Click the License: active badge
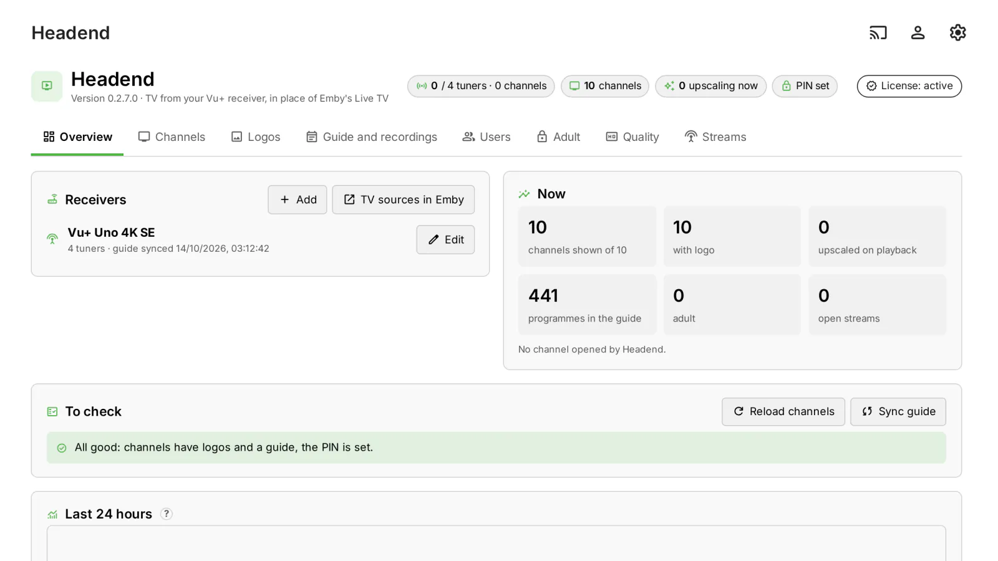Image resolution: width=998 pixels, height=561 pixels. (x=909, y=86)
